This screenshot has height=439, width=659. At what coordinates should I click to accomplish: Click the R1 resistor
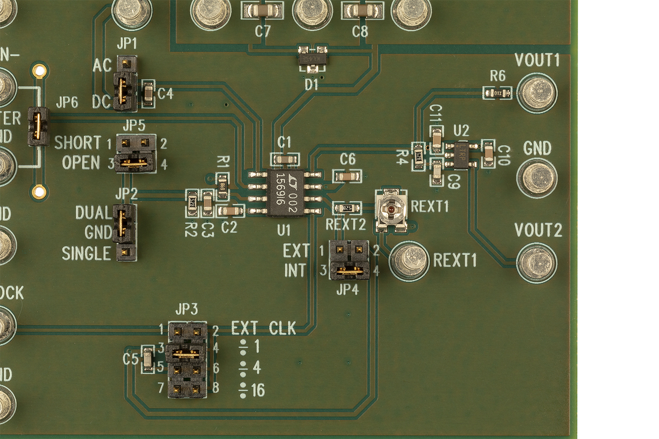[x=223, y=186]
